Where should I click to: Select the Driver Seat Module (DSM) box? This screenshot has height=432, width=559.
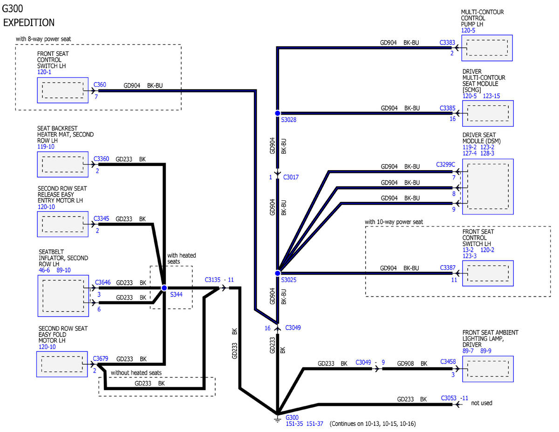click(488, 187)
